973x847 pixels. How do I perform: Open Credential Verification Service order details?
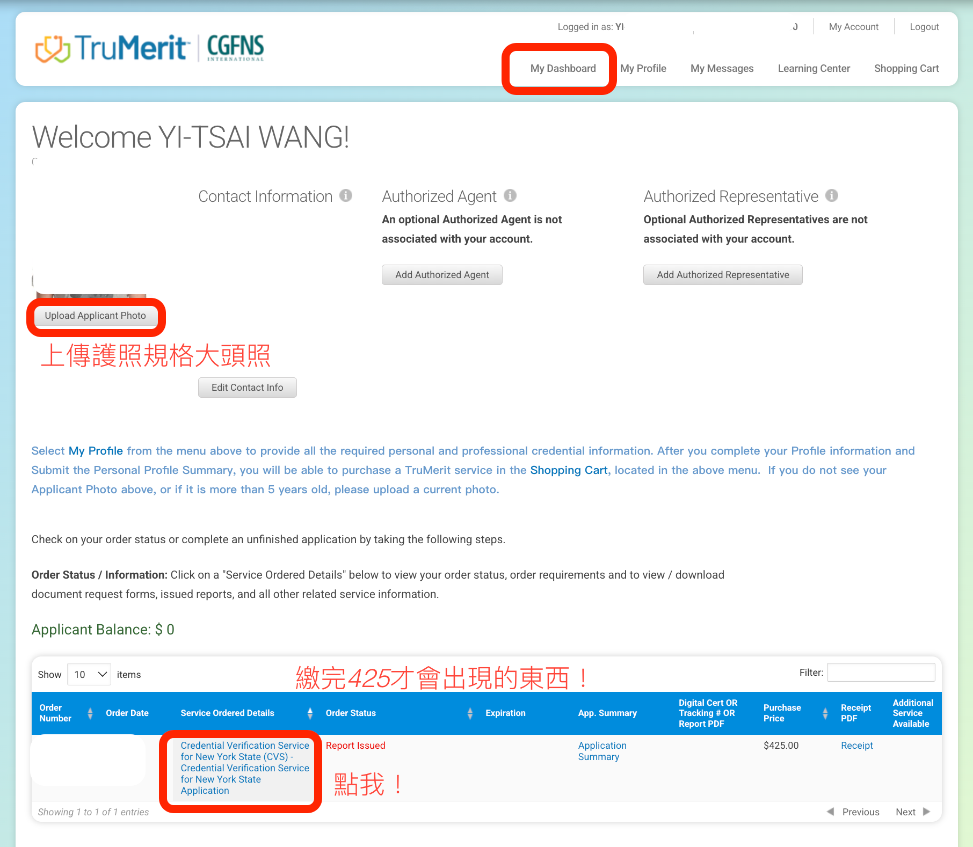tap(245, 768)
